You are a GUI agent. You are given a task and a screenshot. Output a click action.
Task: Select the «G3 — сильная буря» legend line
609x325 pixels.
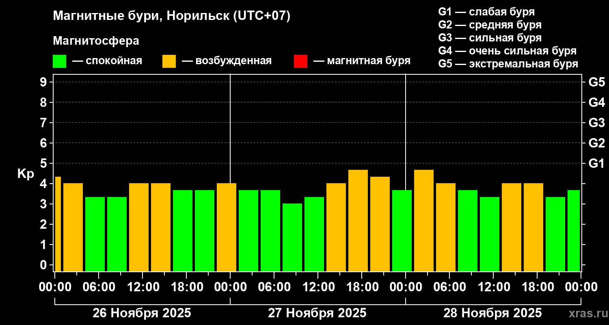(490, 37)
